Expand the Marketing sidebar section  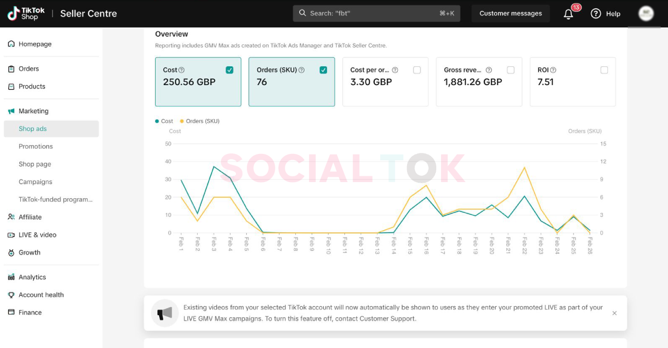pos(33,111)
